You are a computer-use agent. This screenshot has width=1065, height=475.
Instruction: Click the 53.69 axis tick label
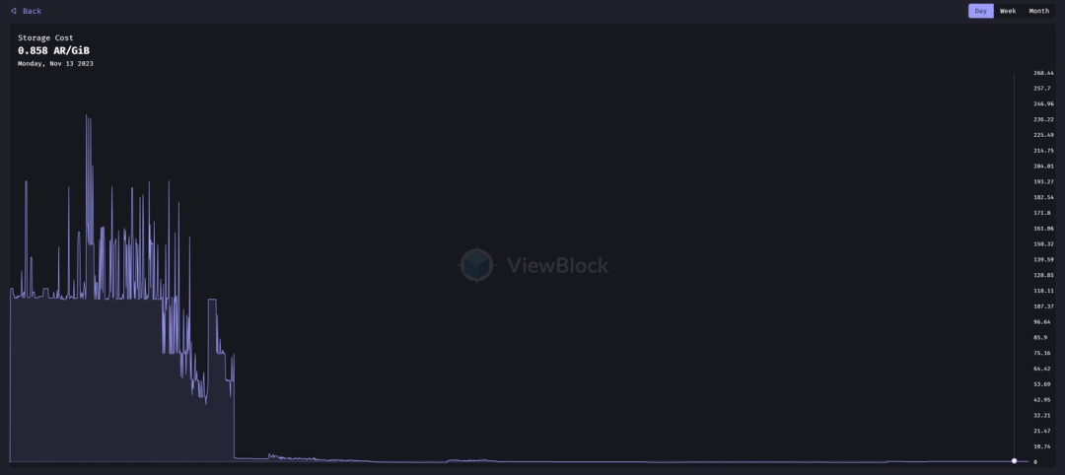point(1042,384)
